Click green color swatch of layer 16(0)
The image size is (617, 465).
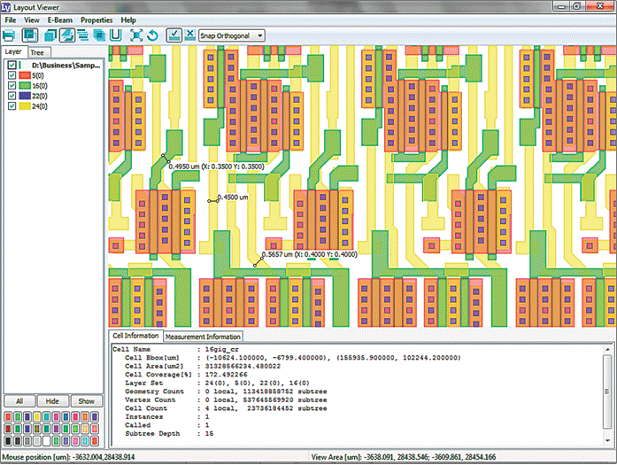25,85
